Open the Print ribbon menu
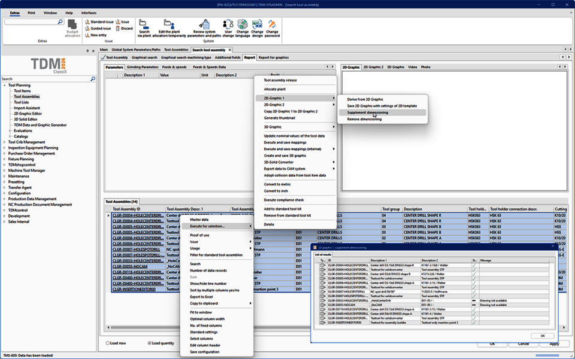 [x=31, y=13]
